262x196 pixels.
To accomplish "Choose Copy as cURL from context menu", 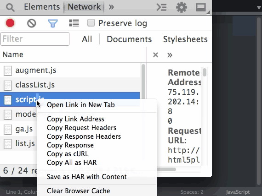I will click(x=68, y=154).
